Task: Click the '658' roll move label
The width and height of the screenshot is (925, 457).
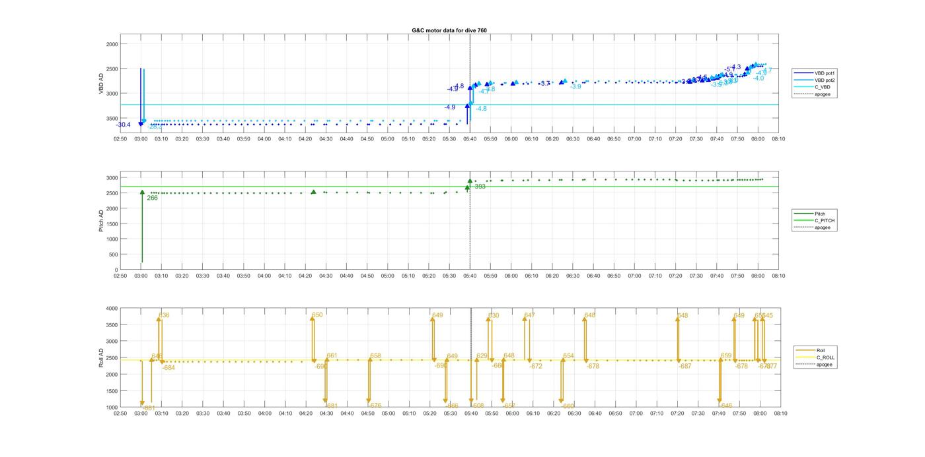Action: coord(375,356)
